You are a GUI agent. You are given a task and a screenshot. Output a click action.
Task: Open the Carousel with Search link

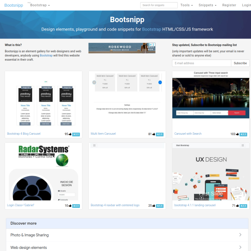point(188,134)
